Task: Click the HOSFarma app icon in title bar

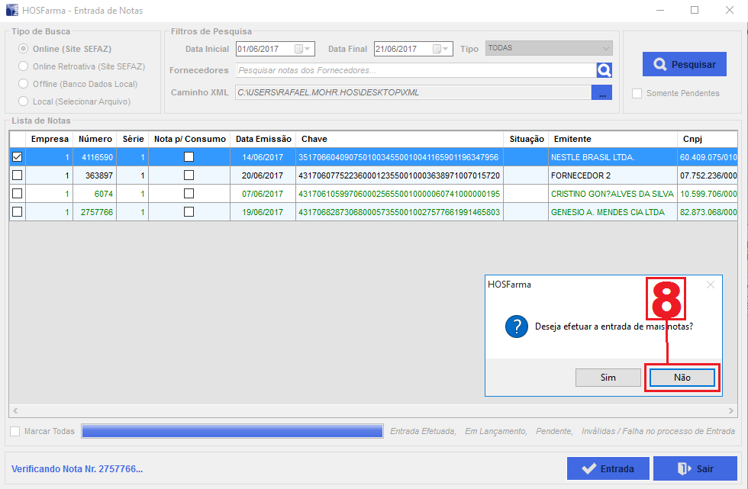Action: pos(12,11)
